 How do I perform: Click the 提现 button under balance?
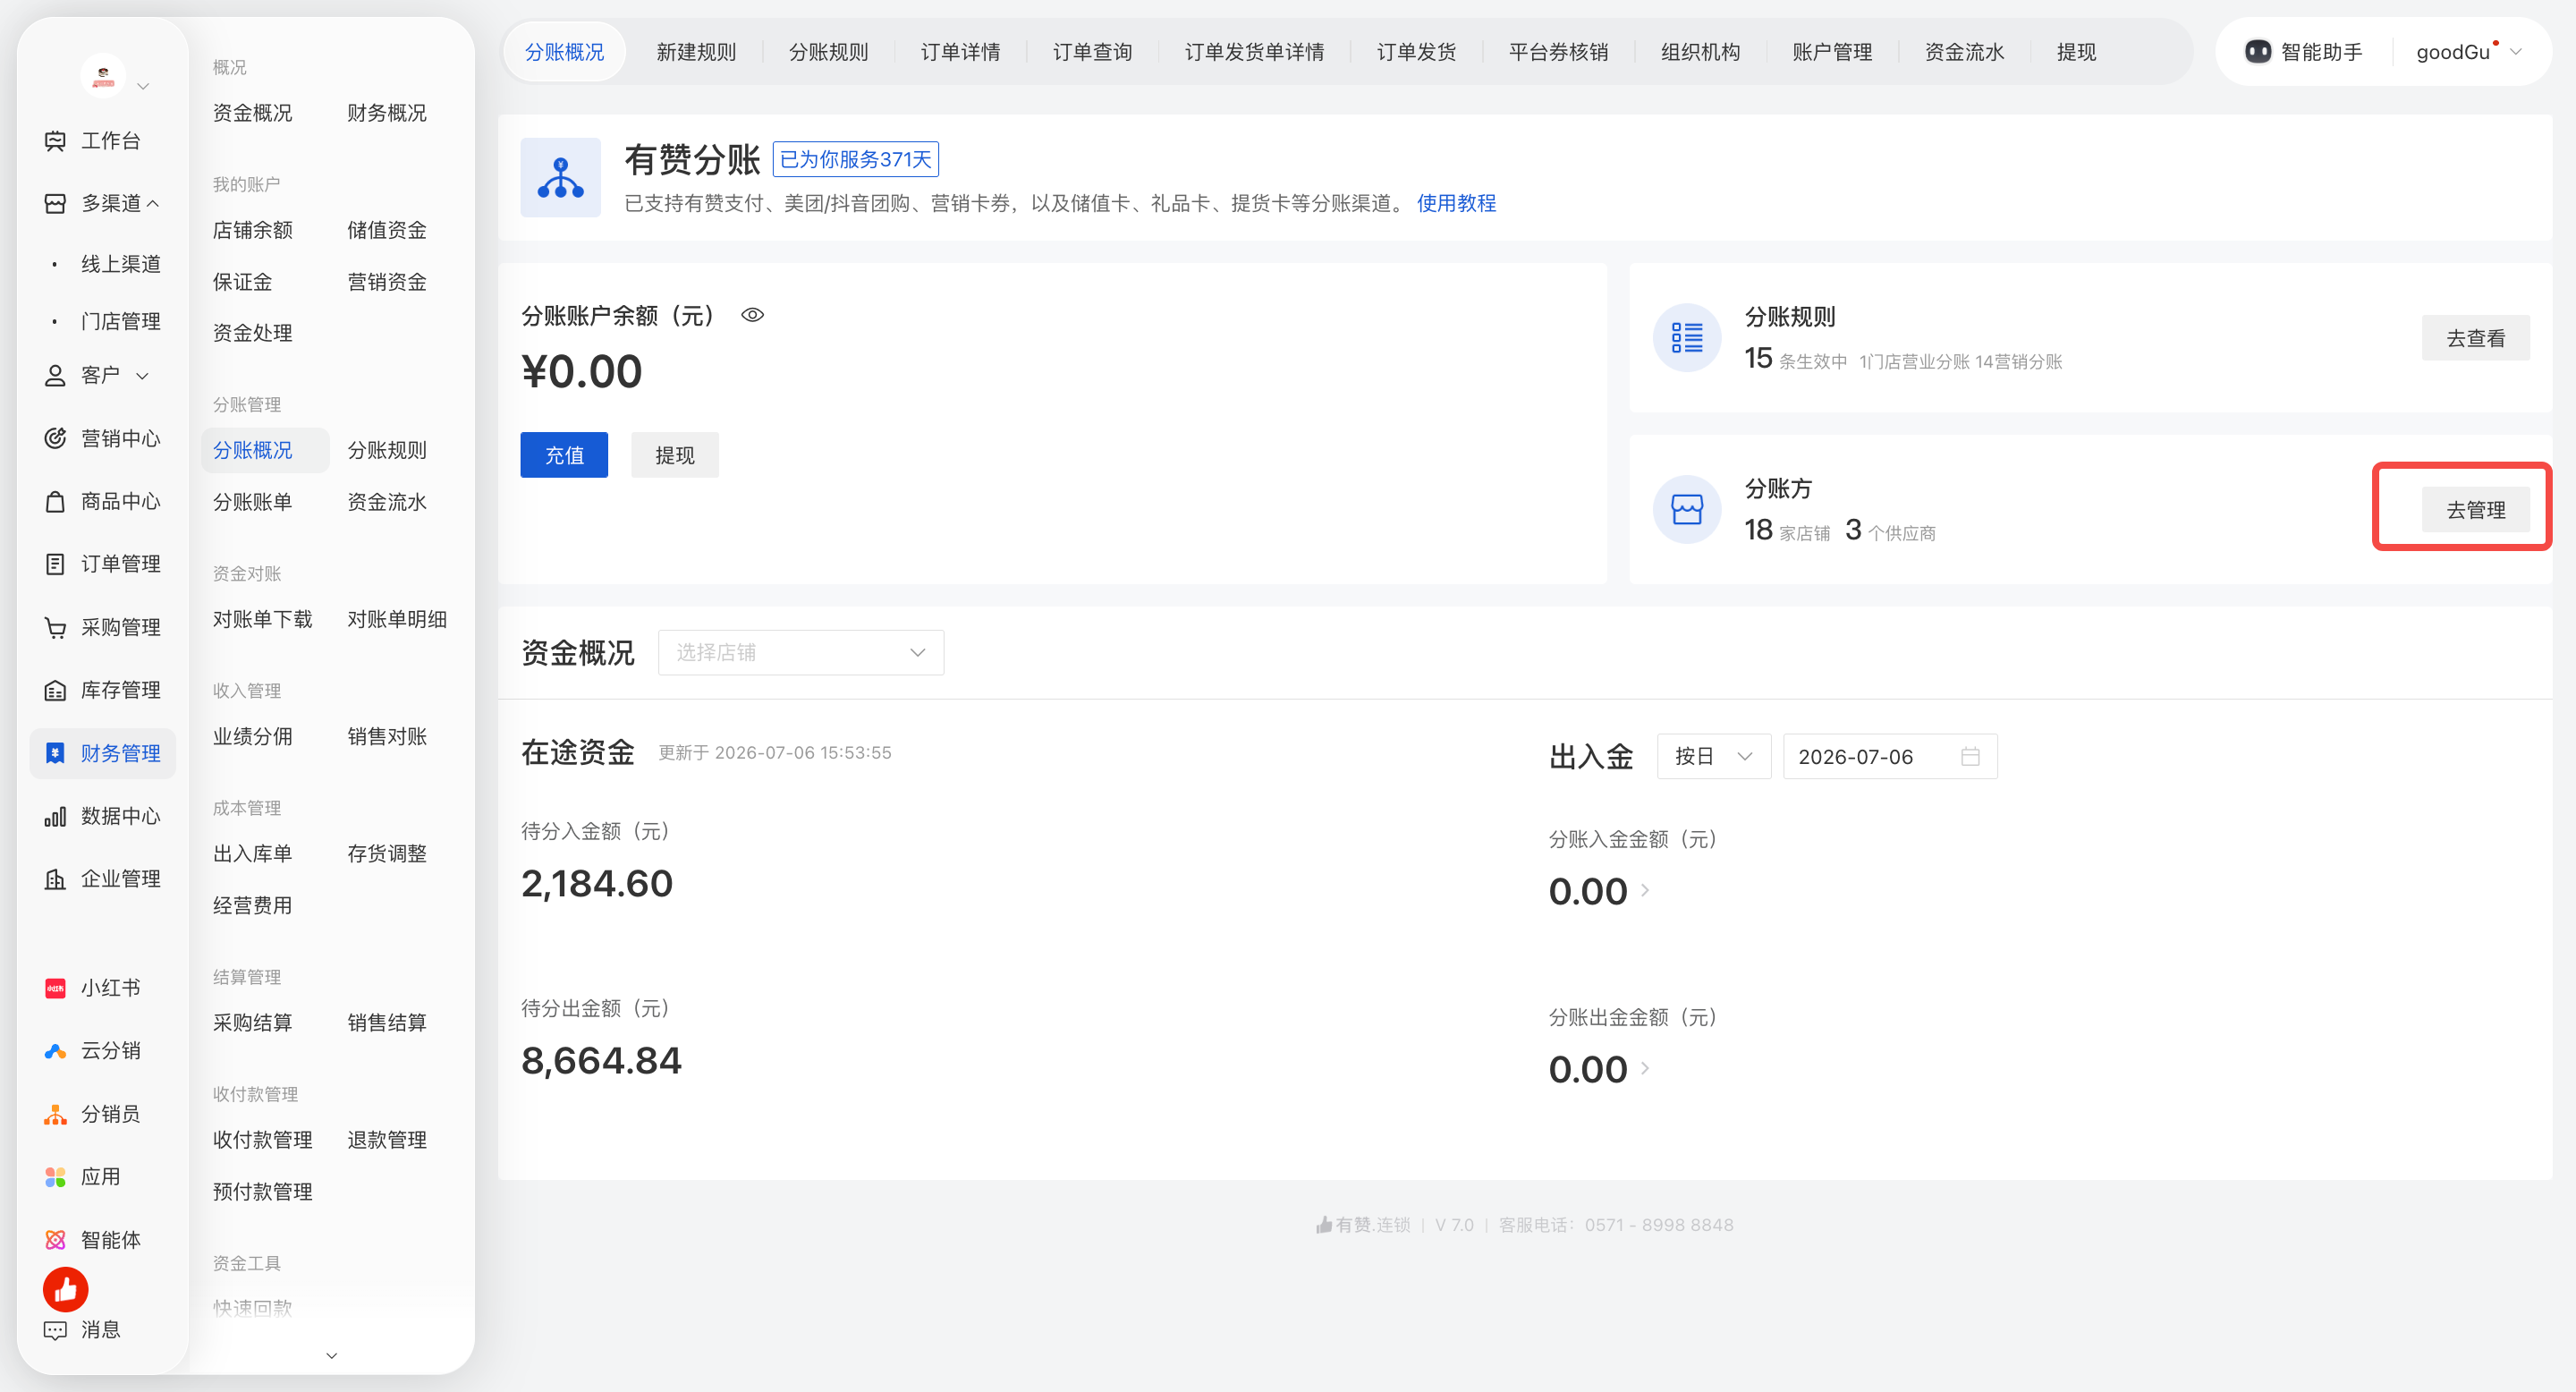click(x=675, y=456)
